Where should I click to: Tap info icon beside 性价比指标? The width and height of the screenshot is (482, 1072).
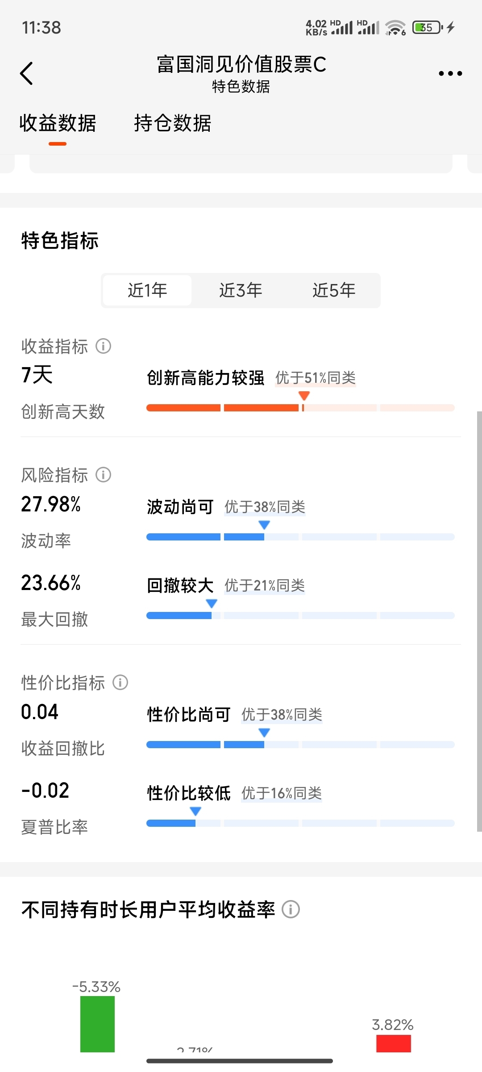coord(120,683)
